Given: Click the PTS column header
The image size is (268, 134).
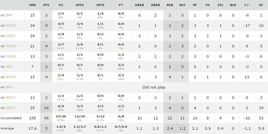Looking at the screenshot, I should (x=46, y=5).
